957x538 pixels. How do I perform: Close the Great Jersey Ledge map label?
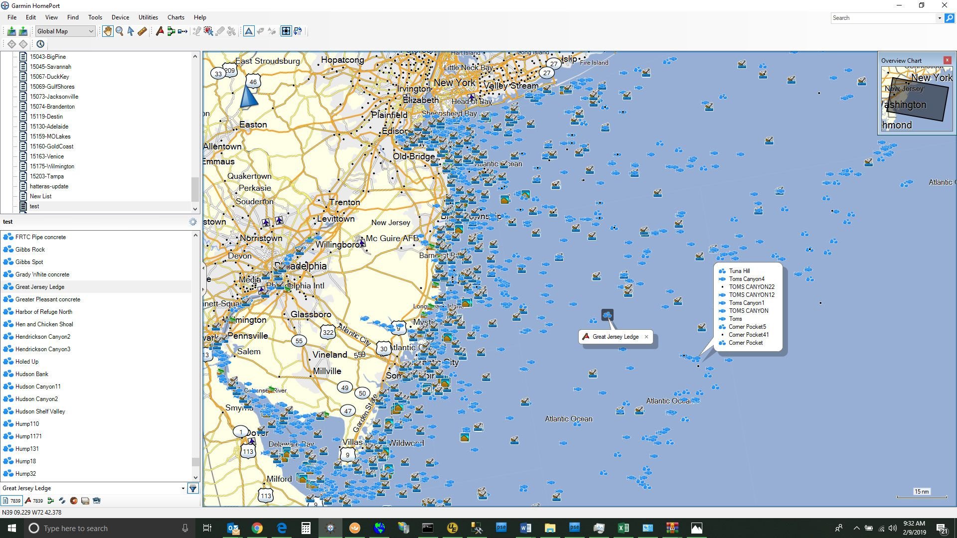(x=646, y=337)
